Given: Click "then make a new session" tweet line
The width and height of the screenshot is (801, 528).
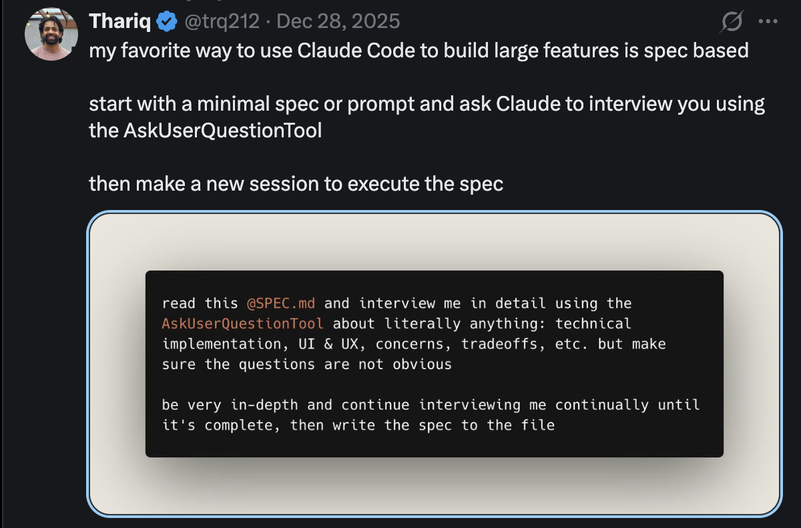Looking at the screenshot, I should tap(296, 184).
